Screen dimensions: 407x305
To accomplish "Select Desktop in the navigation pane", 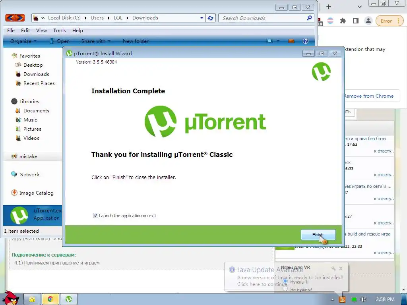I will 33,65.
